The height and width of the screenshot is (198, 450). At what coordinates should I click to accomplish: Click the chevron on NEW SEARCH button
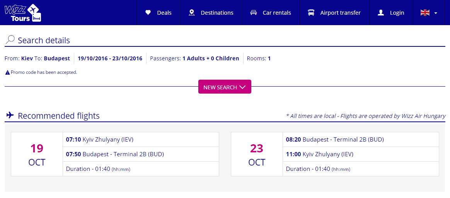tap(242, 87)
